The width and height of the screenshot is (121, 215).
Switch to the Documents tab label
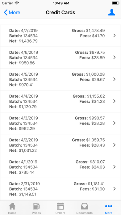click(x=84, y=213)
